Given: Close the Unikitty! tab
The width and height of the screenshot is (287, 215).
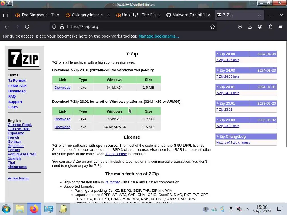Looking at the screenshot, I should tap(159, 15).
